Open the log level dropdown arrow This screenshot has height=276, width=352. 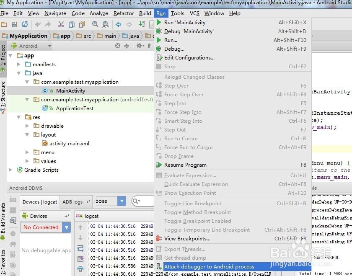pos(122,201)
